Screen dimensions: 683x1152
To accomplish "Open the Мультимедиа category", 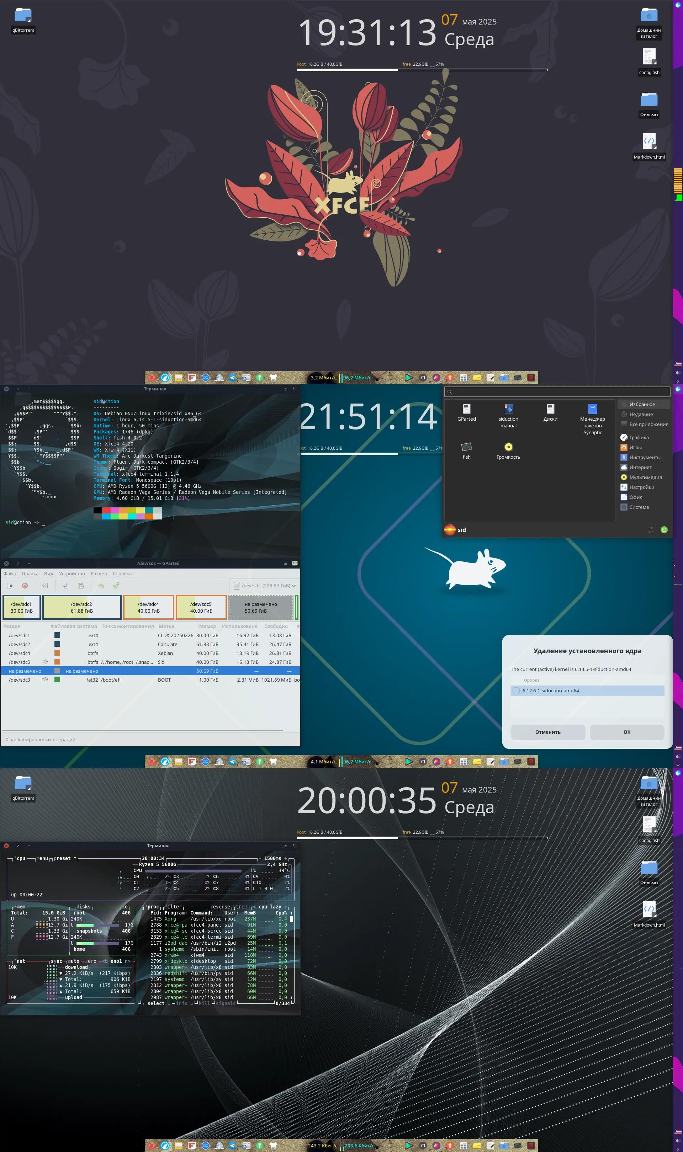I will click(644, 477).
